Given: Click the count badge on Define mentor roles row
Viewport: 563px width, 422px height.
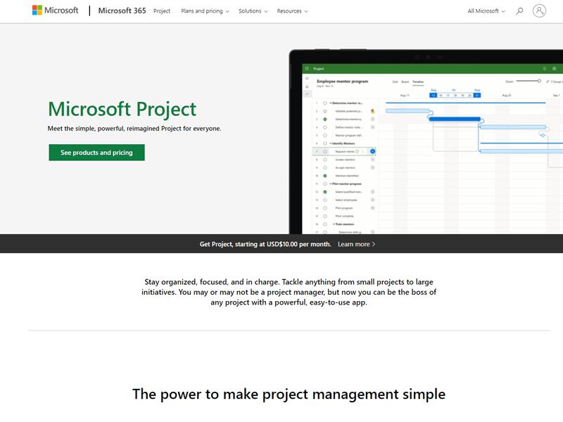Looking at the screenshot, I should [x=372, y=127].
